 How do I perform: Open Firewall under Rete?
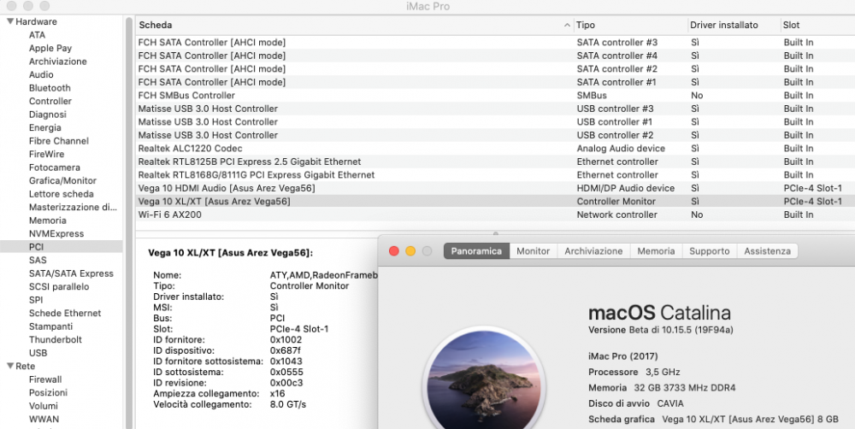coord(45,379)
